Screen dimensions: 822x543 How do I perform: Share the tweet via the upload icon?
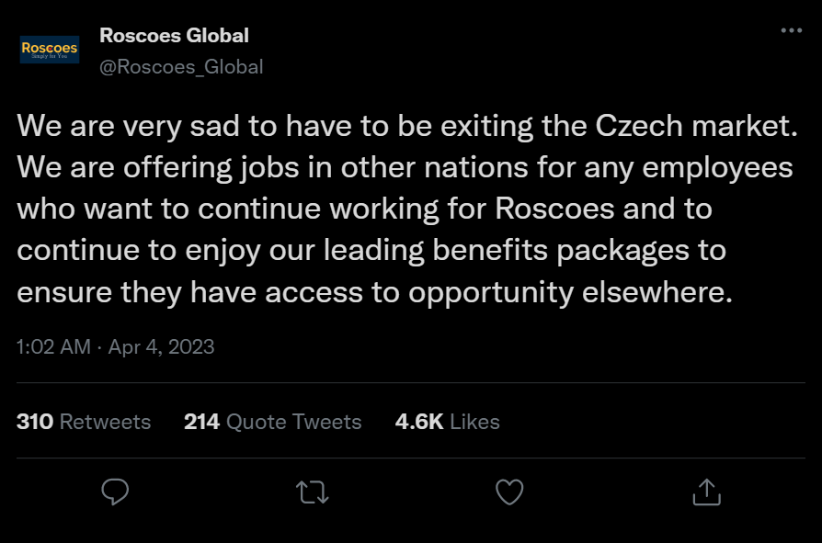click(705, 492)
